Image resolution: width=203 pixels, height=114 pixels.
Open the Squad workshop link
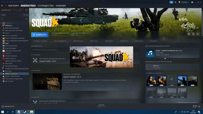point(139,41)
